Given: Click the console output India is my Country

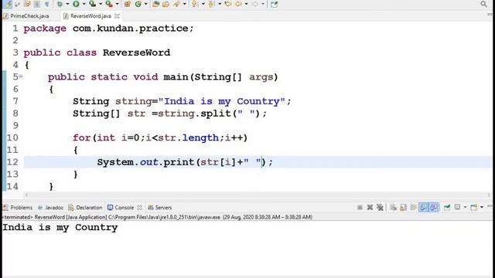Looking at the screenshot, I should click(60, 227).
